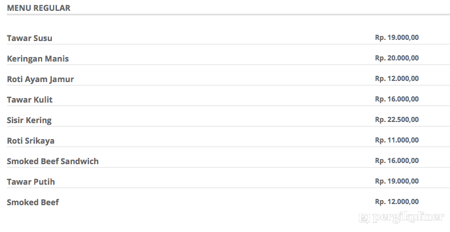Click the pergikuliner watermark logo
Viewport: 450px width, 232px height.
402,218
